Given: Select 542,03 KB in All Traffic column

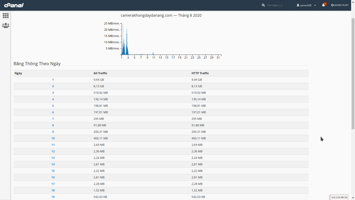Looking at the screenshot, I should [100, 197].
